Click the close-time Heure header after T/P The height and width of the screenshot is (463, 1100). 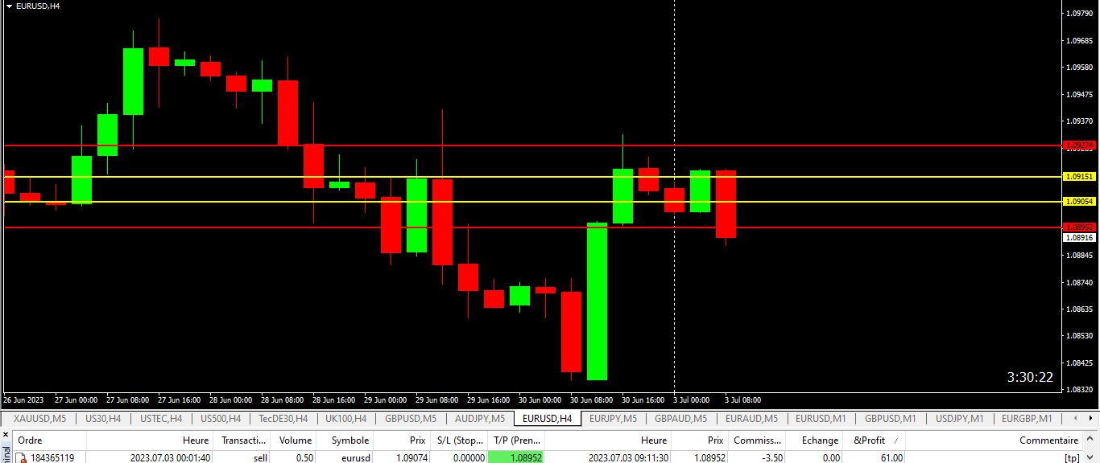point(608,440)
